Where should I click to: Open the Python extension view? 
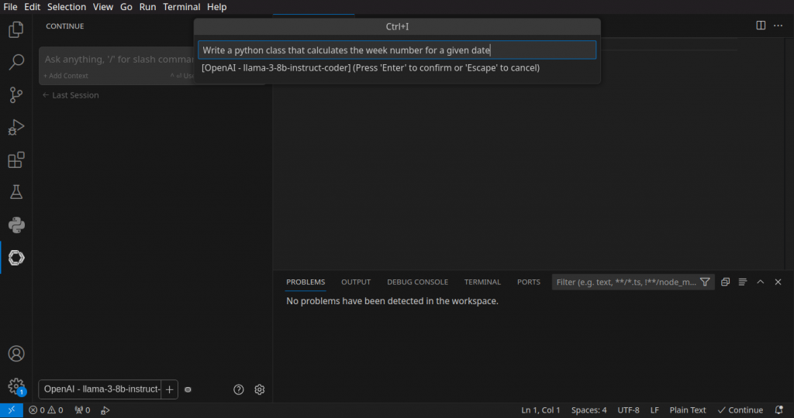tap(16, 225)
